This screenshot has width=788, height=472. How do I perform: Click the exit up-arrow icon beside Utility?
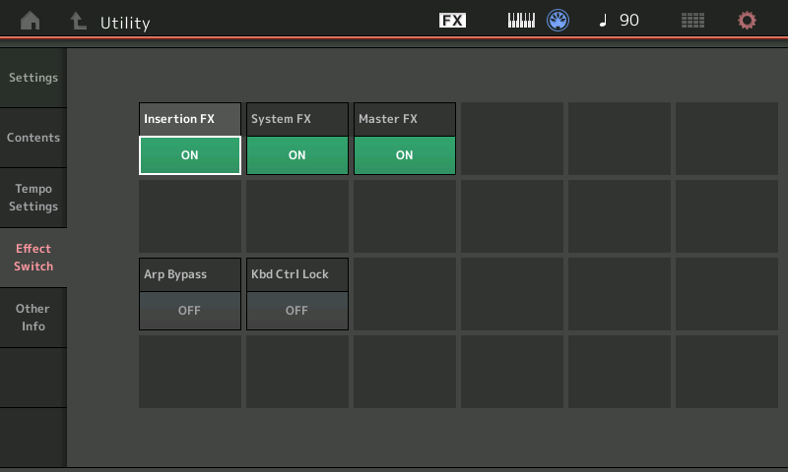(x=79, y=21)
